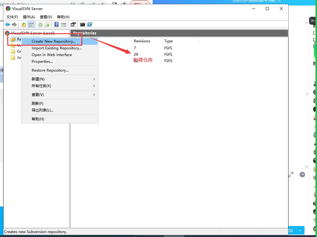Minimize the VisualSVN Server window
The height and width of the screenshot is (237, 317).
(254, 9)
